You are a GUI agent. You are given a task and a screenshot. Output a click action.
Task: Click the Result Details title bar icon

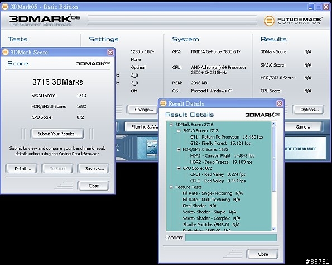(163, 103)
